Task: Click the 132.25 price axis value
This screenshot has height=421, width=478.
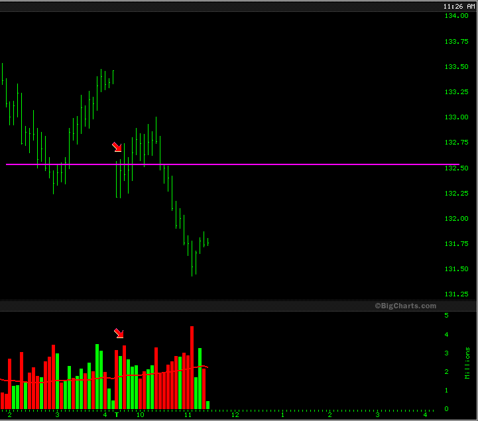Action: click(456, 194)
